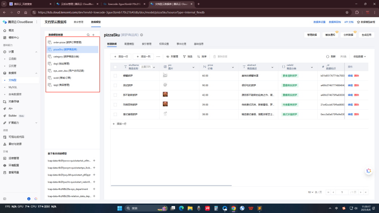This screenshot has width=379, height=213.
Task: Open pizza thumbnail in 42.00 row
Action: 165,94
